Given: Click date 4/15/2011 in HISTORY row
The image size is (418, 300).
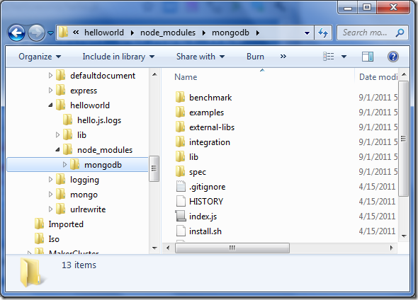Looking at the screenshot, I should (x=377, y=202).
